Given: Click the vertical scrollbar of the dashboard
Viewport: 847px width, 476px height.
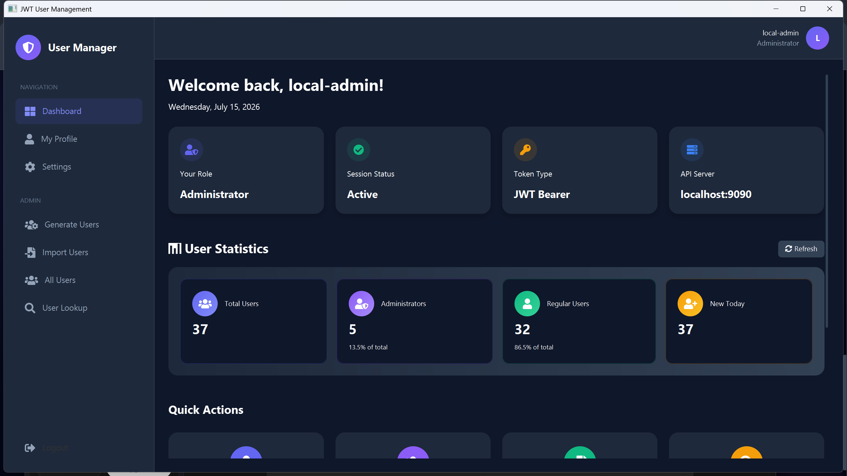Looking at the screenshot, I should click(x=826, y=201).
